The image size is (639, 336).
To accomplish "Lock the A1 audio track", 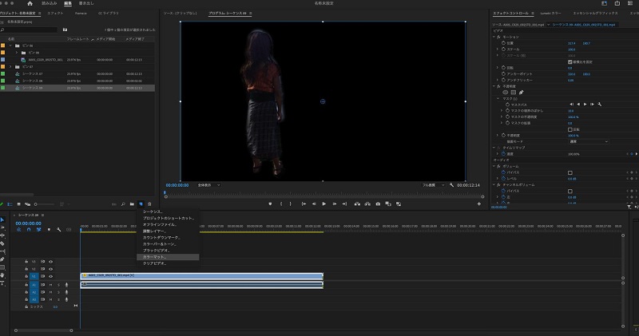I will pos(26,285).
